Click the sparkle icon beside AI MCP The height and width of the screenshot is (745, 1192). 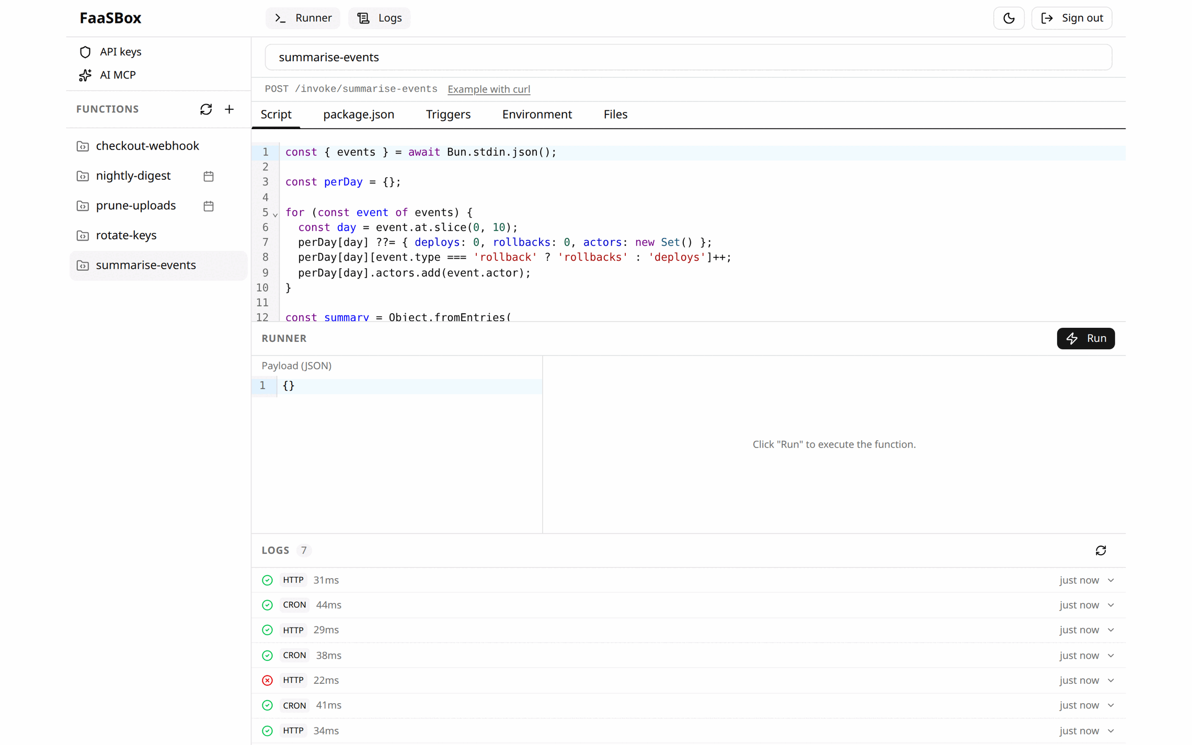(85, 75)
